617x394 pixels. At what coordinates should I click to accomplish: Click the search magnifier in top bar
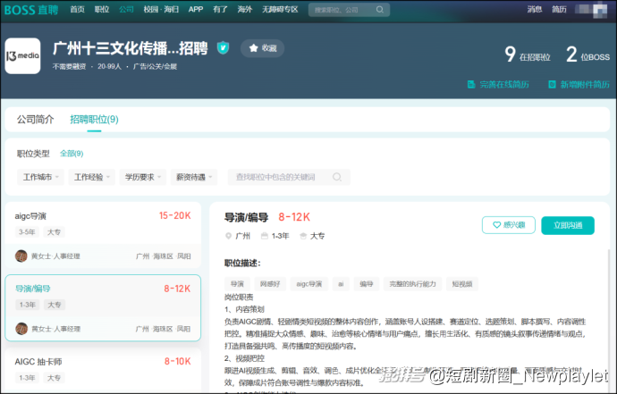click(x=379, y=10)
